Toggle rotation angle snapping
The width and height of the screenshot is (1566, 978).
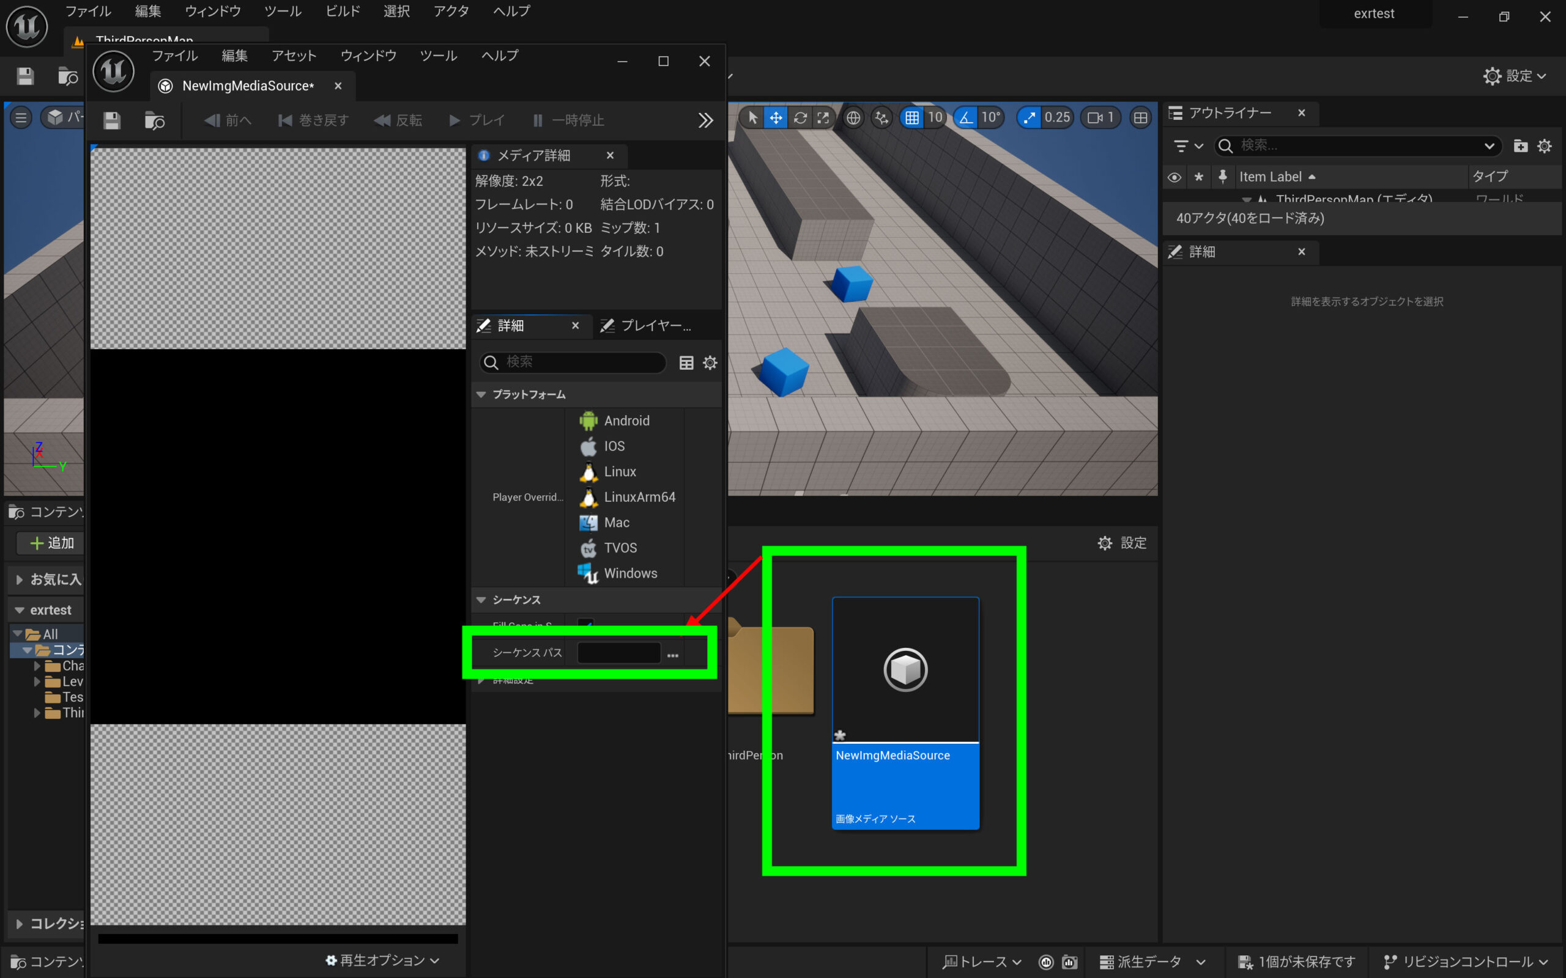(x=965, y=118)
